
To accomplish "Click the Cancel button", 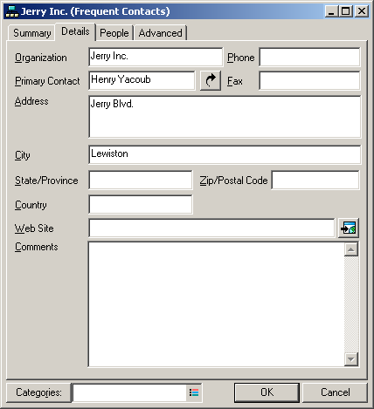I will [335, 392].
